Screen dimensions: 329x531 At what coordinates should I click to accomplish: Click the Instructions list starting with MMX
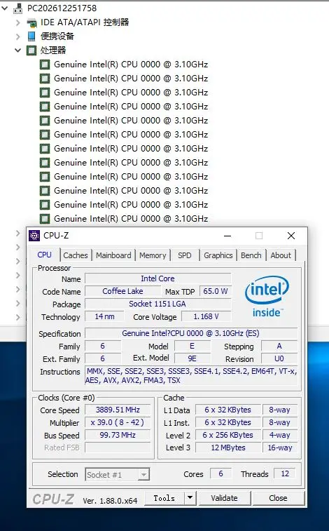(191, 375)
